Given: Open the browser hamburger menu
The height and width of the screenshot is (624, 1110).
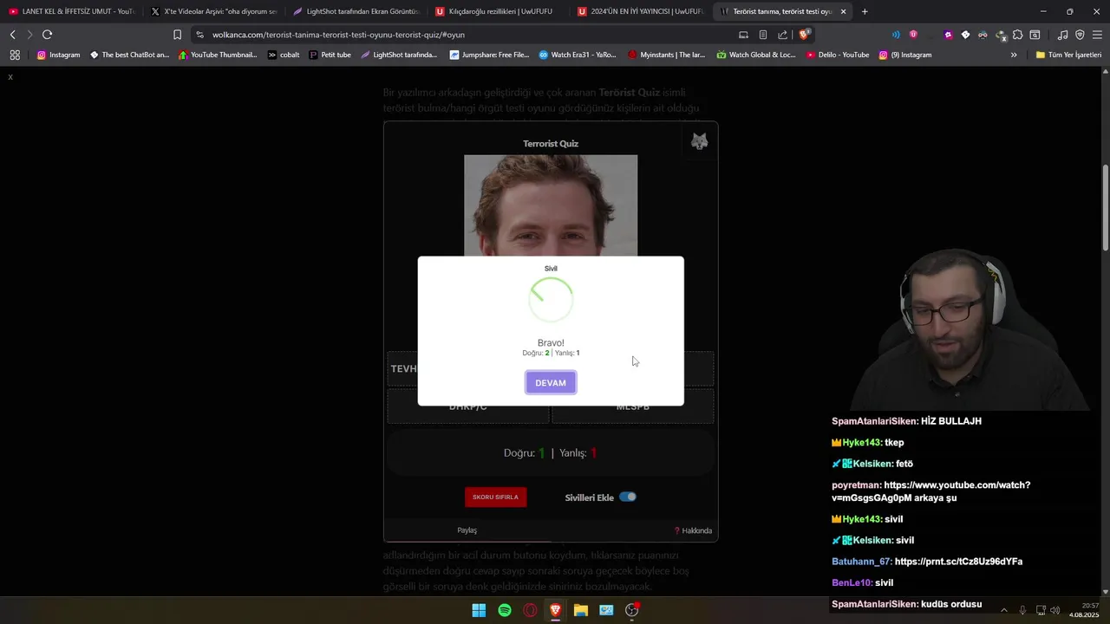Looking at the screenshot, I should coord(1098,35).
